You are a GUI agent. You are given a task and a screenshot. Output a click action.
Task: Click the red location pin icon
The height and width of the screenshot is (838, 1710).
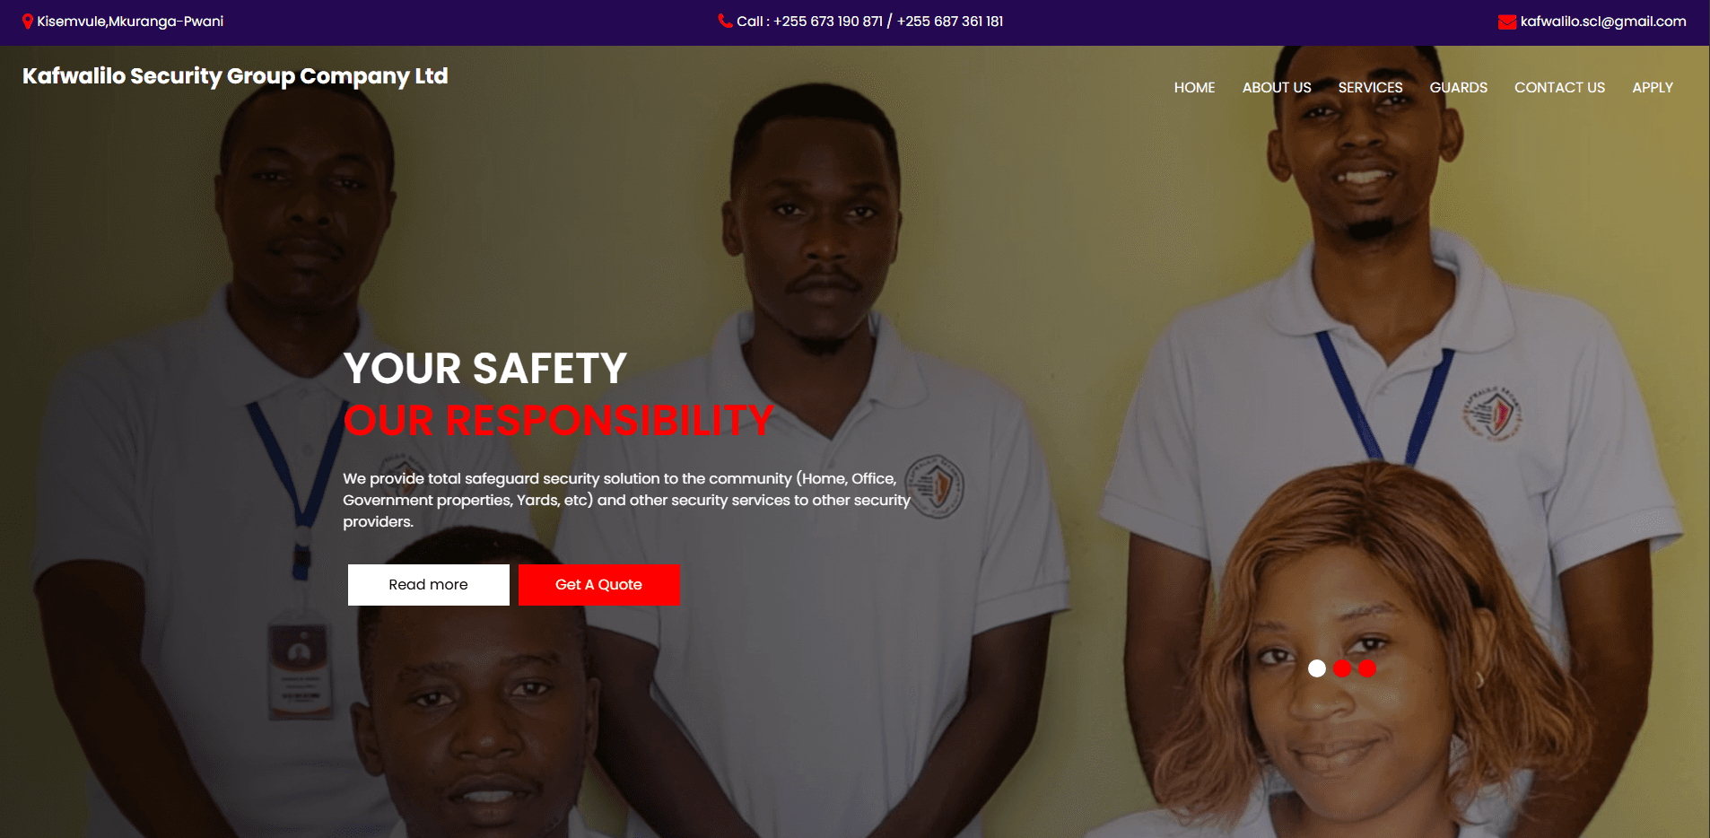(x=28, y=22)
